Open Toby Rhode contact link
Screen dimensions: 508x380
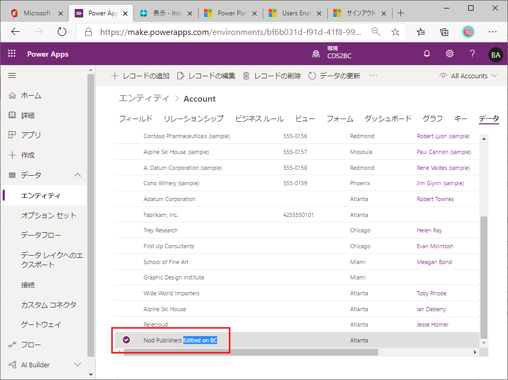pos(432,293)
